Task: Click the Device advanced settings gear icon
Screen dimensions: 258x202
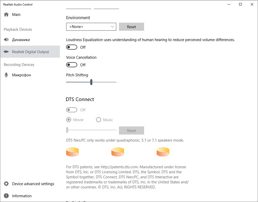Action: 6,184
